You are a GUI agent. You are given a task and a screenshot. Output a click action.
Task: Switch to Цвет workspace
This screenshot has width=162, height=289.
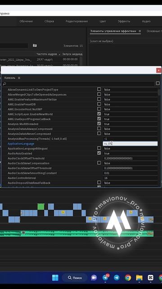(103, 21)
